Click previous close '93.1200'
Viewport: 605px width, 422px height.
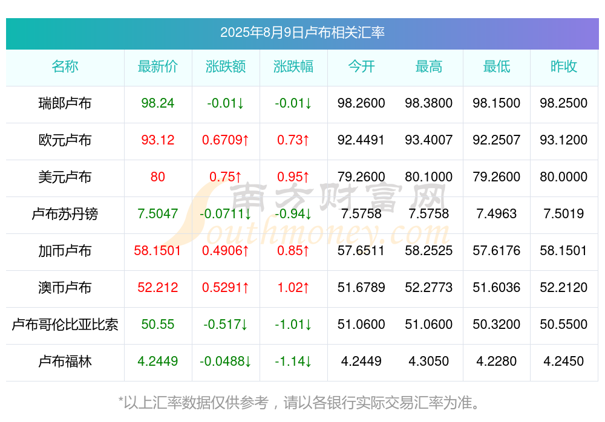click(563, 140)
